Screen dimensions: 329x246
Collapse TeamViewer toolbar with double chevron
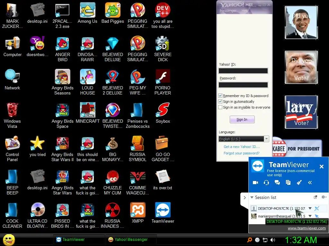pos(310,183)
